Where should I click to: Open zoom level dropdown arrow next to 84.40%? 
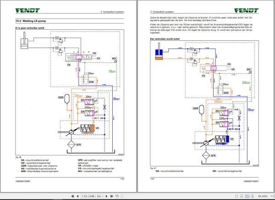271,196
